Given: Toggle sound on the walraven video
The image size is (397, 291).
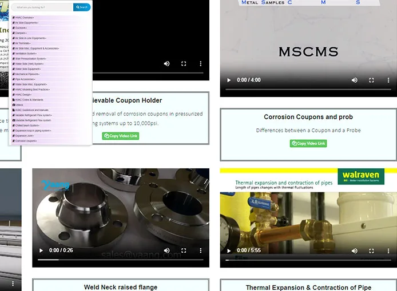Looking at the screenshot, I should pos(354,250).
